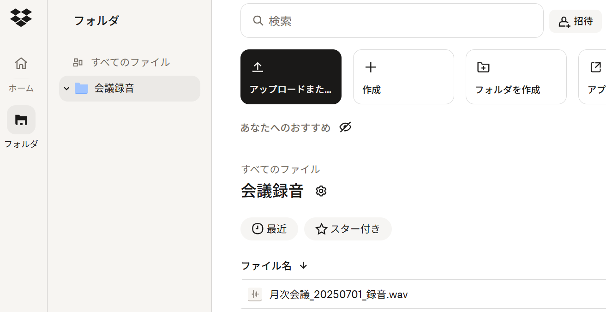Click the external-link icon on the rightmost button
Viewport: 606px width, 312px height.
coord(595,67)
